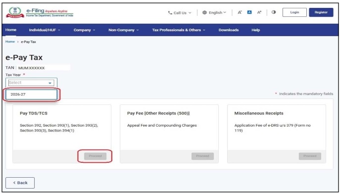Screen dimensions: 341x195
Task: Decrease font size with A- icon
Action: (x=240, y=12)
